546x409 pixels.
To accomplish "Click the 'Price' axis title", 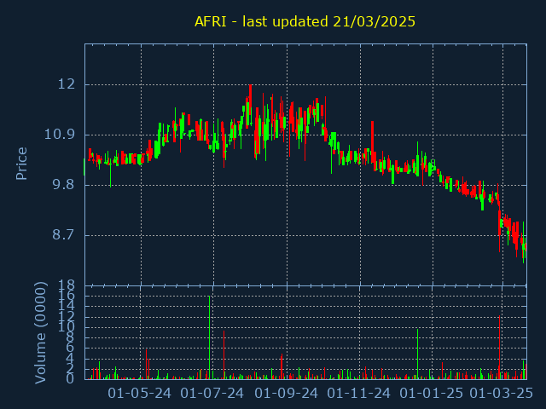I will tap(21, 164).
